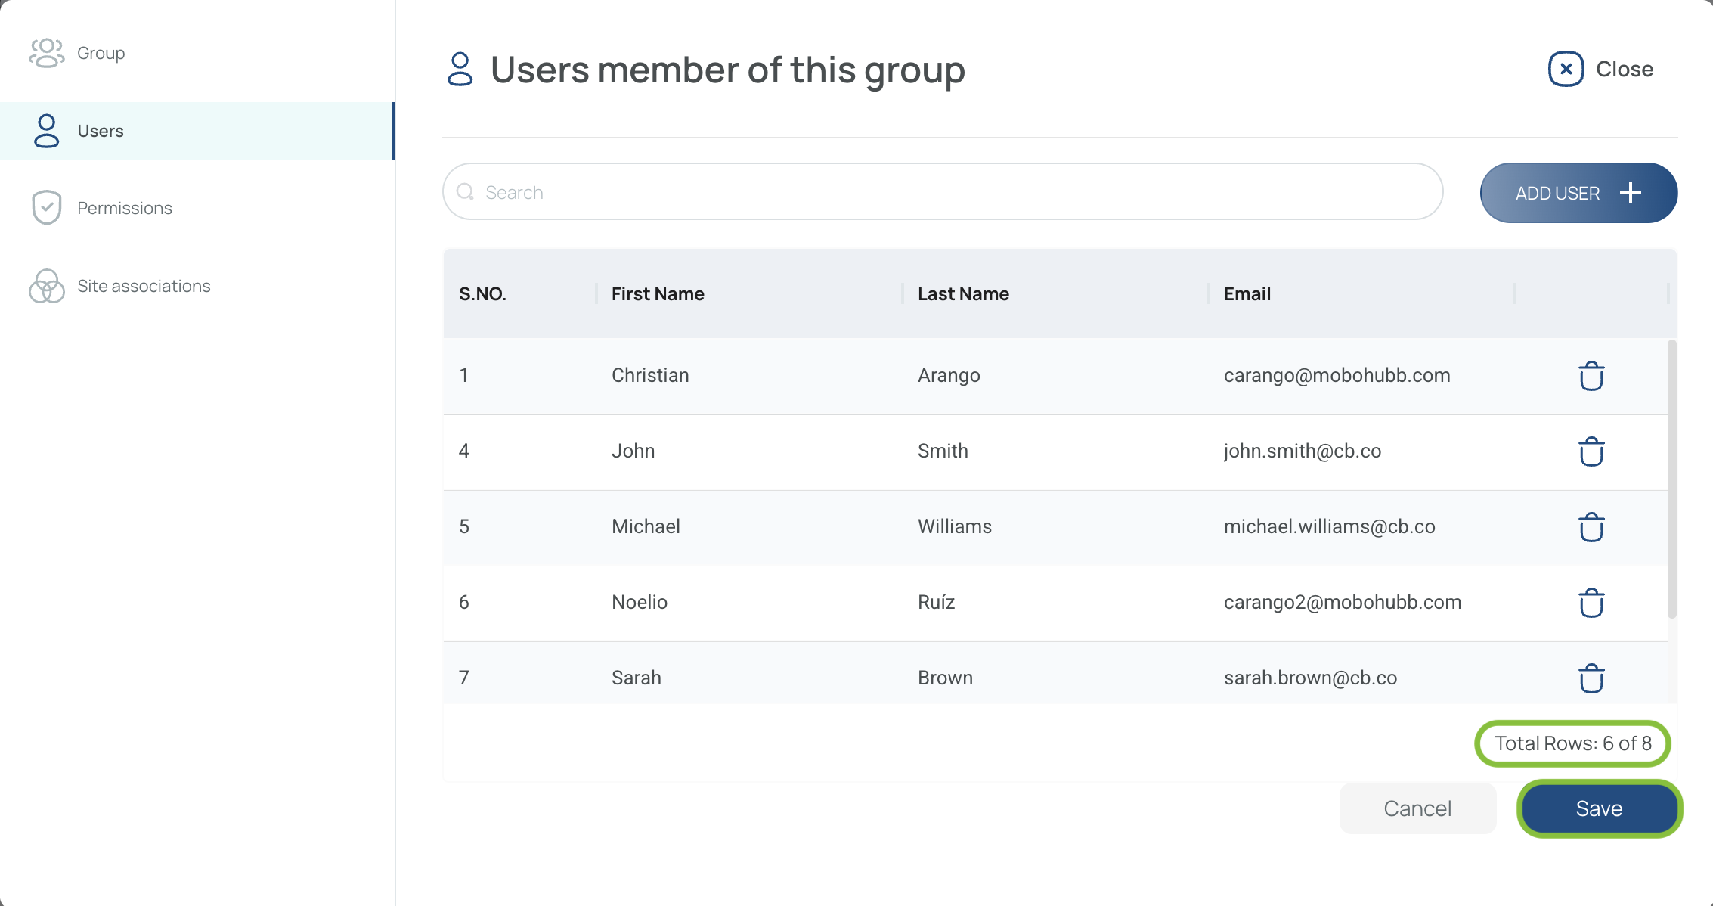
Task: Click the Site associations circles icon
Action: click(x=47, y=286)
